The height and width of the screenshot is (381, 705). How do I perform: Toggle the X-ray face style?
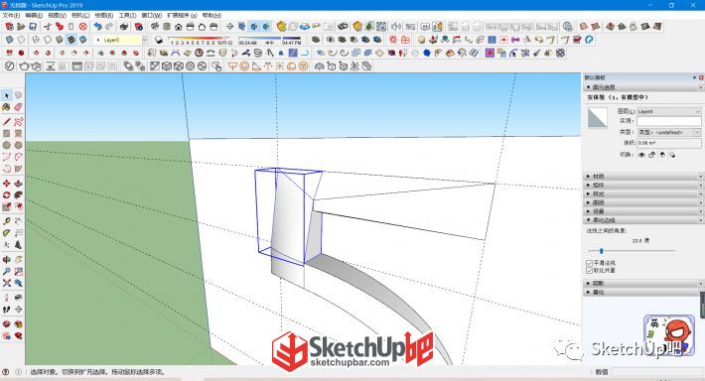click(x=9, y=40)
